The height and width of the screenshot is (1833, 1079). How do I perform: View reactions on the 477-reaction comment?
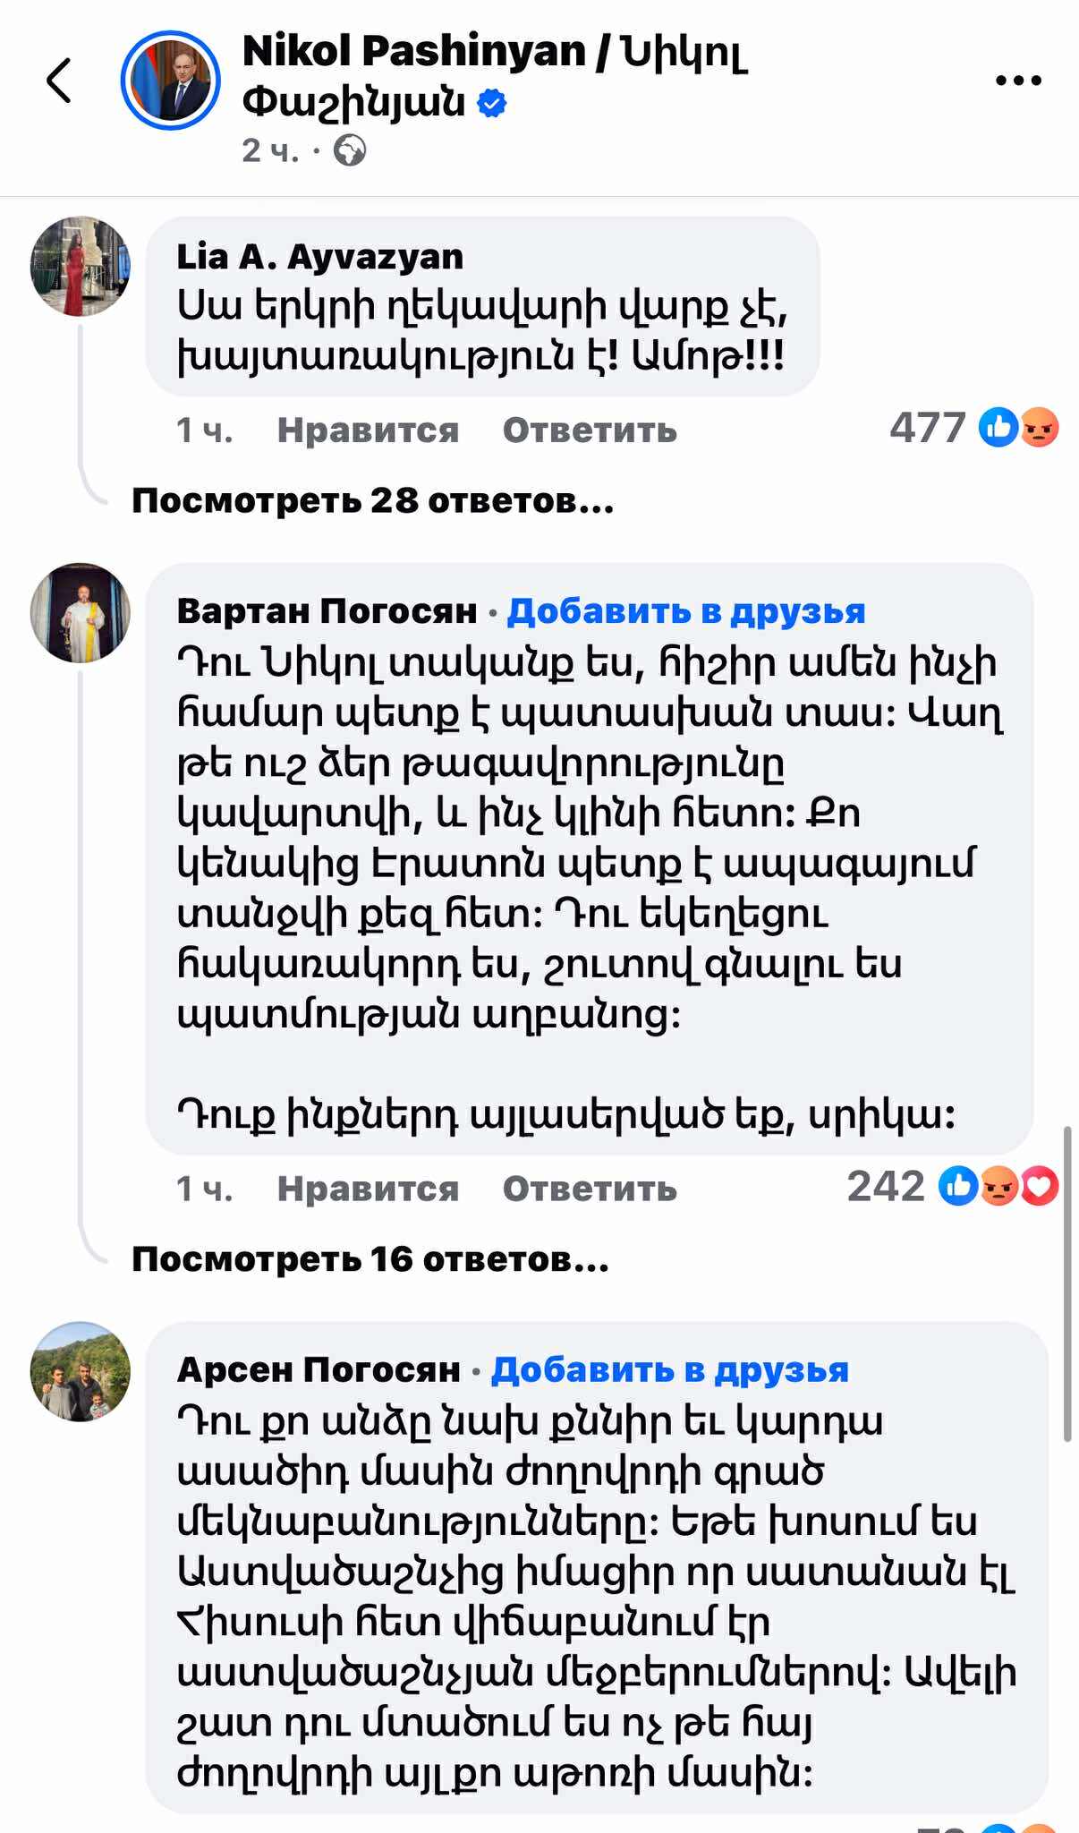[1018, 428]
